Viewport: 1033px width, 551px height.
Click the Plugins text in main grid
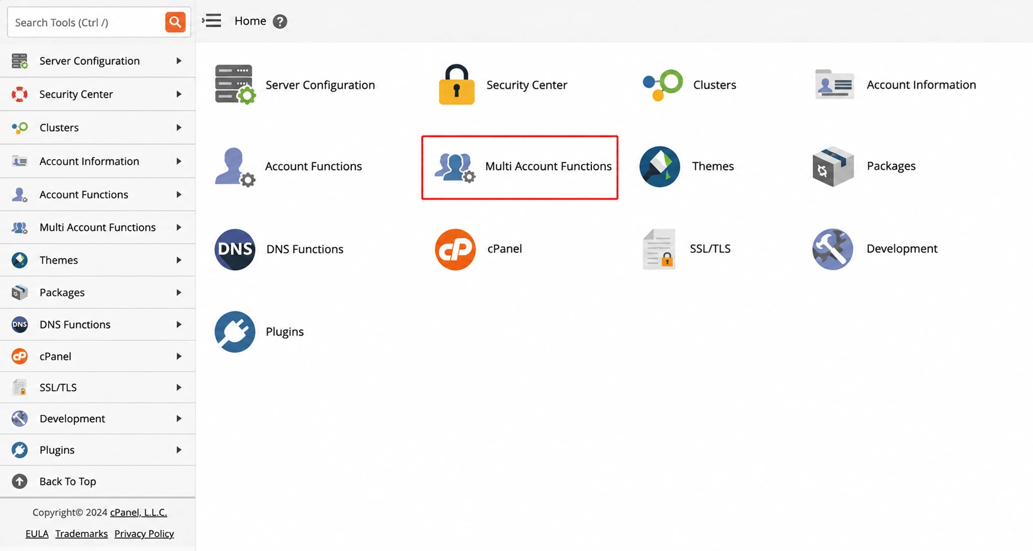pyautogui.click(x=285, y=332)
